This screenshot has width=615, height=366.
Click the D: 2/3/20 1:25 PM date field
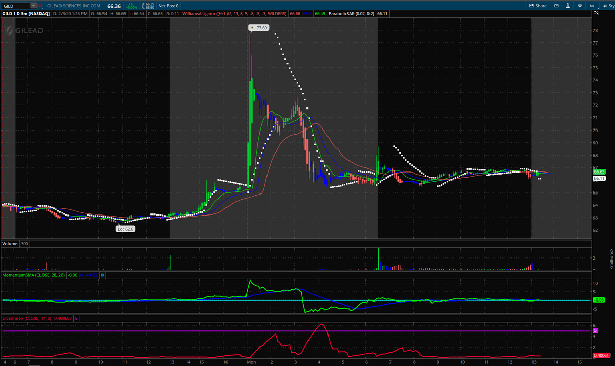pyautogui.click(x=71, y=13)
